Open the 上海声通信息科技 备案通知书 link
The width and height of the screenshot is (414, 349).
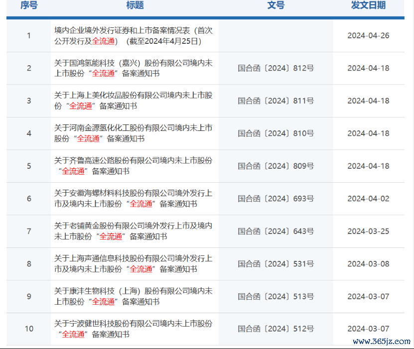click(x=134, y=264)
